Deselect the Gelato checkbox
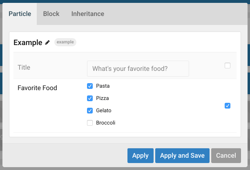The width and height of the screenshot is (250, 170). tap(90, 111)
